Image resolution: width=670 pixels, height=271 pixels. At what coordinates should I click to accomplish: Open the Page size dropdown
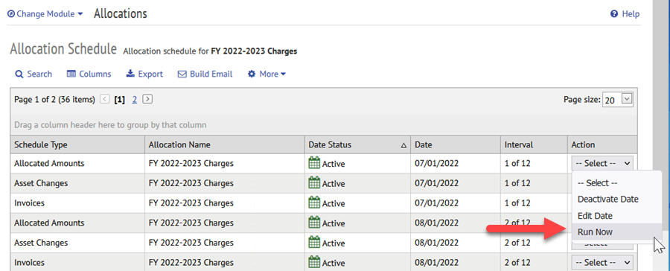point(618,100)
